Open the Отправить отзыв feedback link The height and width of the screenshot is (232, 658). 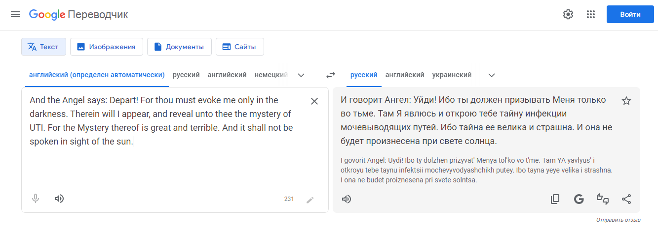pyautogui.click(x=618, y=219)
